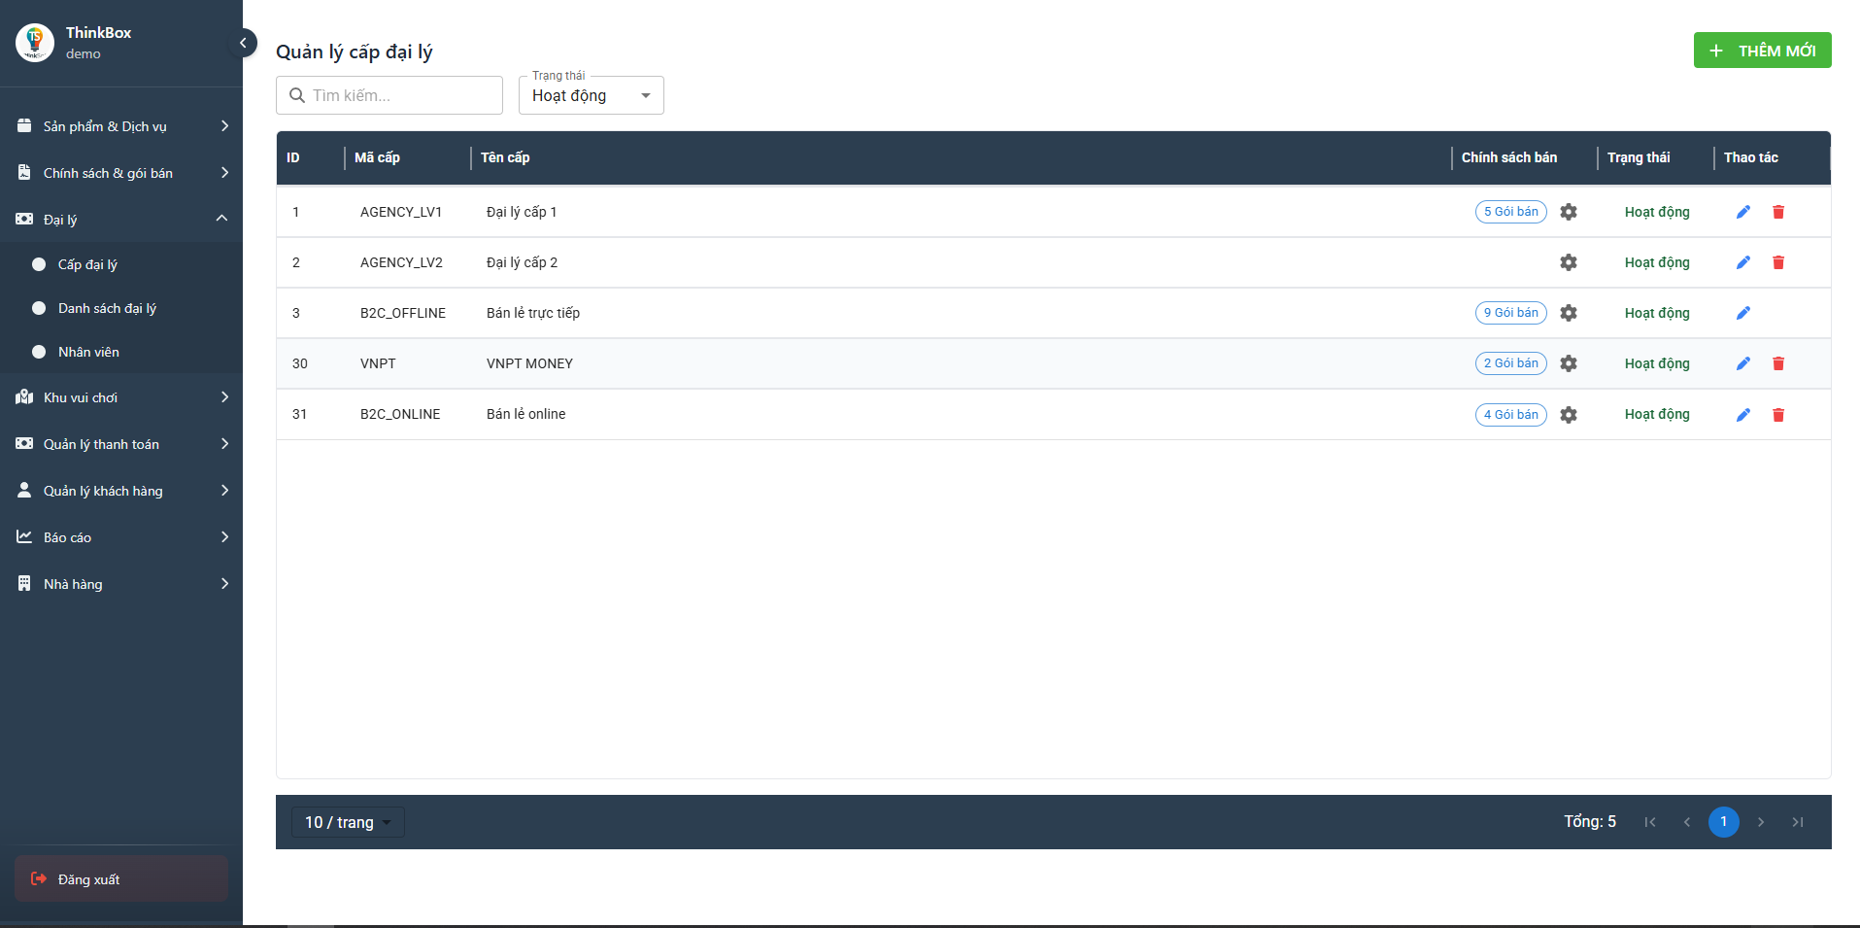This screenshot has height=928, width=1860.
Task: Open the 10 / trang page size dropdown
Action: click(348, 822)
